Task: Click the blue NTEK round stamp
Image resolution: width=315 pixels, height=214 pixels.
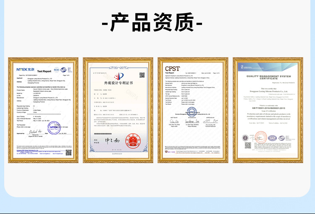Action: 54,128
